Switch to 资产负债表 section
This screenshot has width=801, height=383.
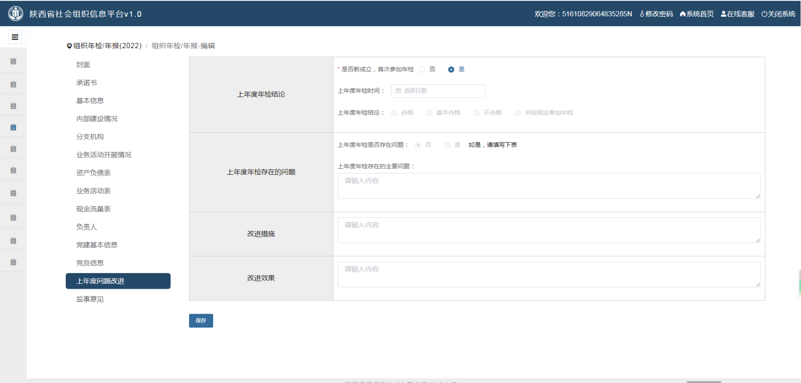tap(93, 173)
